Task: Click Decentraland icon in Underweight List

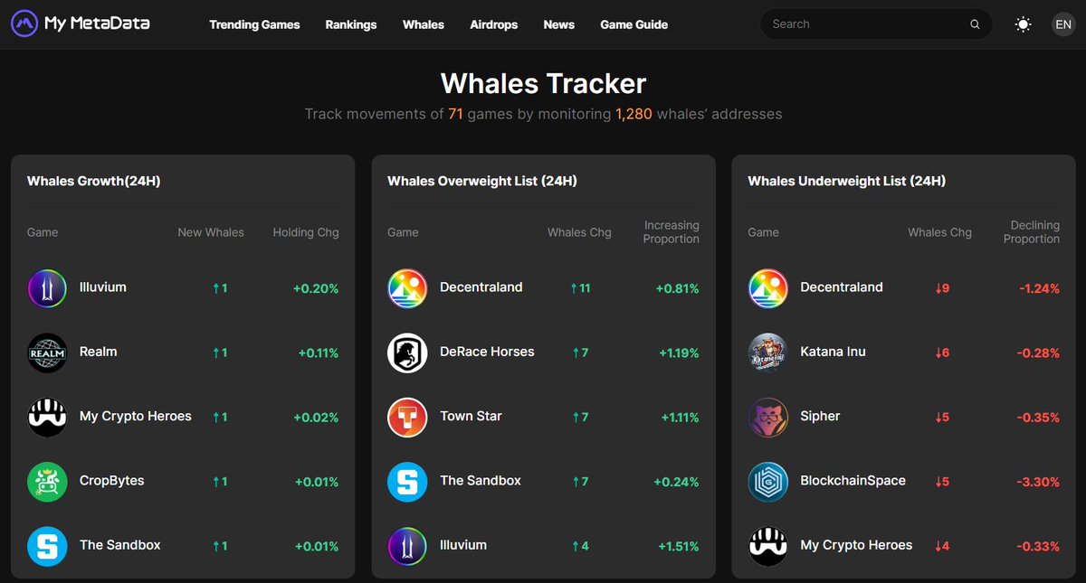Action: pyautogui.click(x=767, y=288)
